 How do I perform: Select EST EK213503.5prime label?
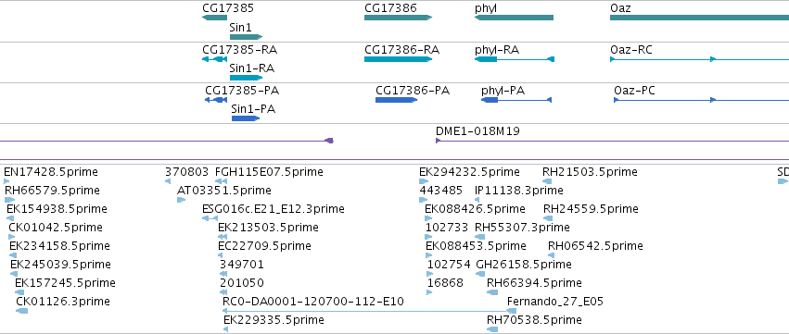click(268, 227)
